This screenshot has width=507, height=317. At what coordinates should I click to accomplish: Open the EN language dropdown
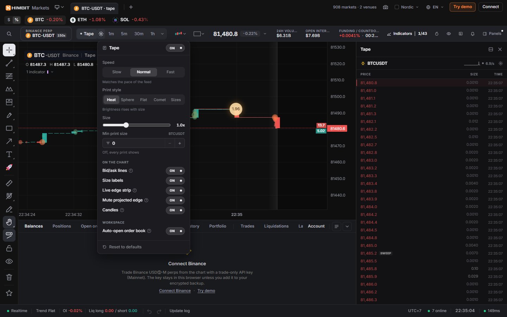point(435,7)
